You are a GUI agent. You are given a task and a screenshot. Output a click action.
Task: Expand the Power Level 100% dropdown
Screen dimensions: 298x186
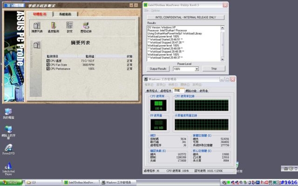click(x=196, y=69)
